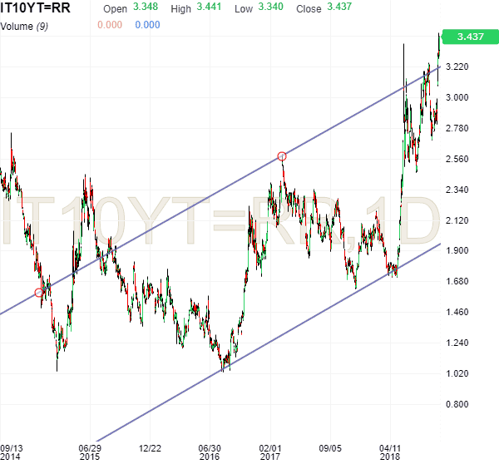The height and width of the screenshot is (464, 499).
Task: Select the green 3.437 current price tag
Action: 468,37
